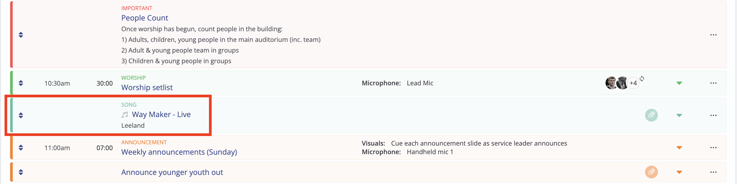Open the green attachment paperclip on Way Maker
This screenshot has width=737, height=184.
click(x=651, y=115)
